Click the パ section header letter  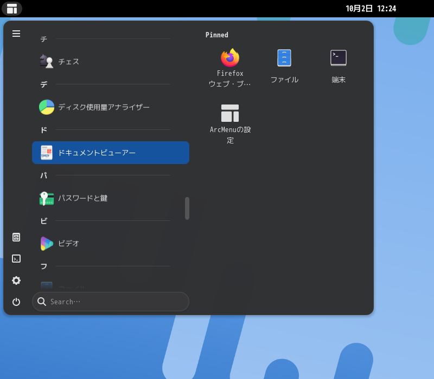pos(44,175)
